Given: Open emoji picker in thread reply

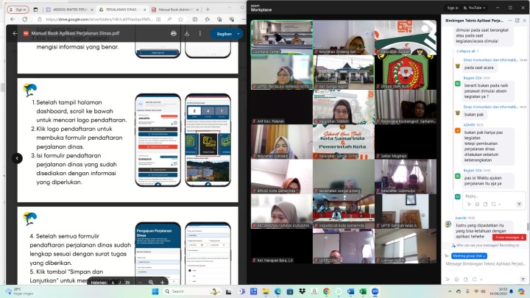Looking at the screenshot, I should pos(477,204).
